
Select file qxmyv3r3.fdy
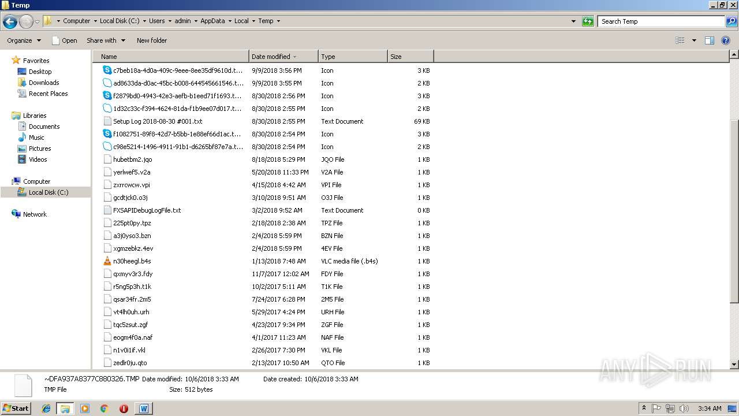pyautogui.click(x=133, y=274)
